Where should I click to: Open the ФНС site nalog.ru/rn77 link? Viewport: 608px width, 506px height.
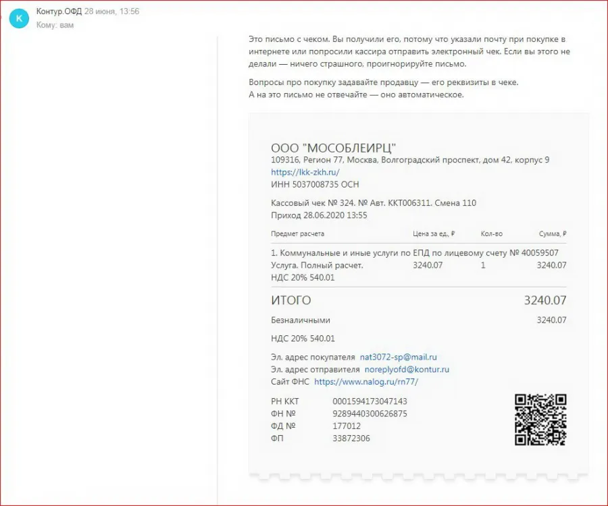(x=366, y=382)
